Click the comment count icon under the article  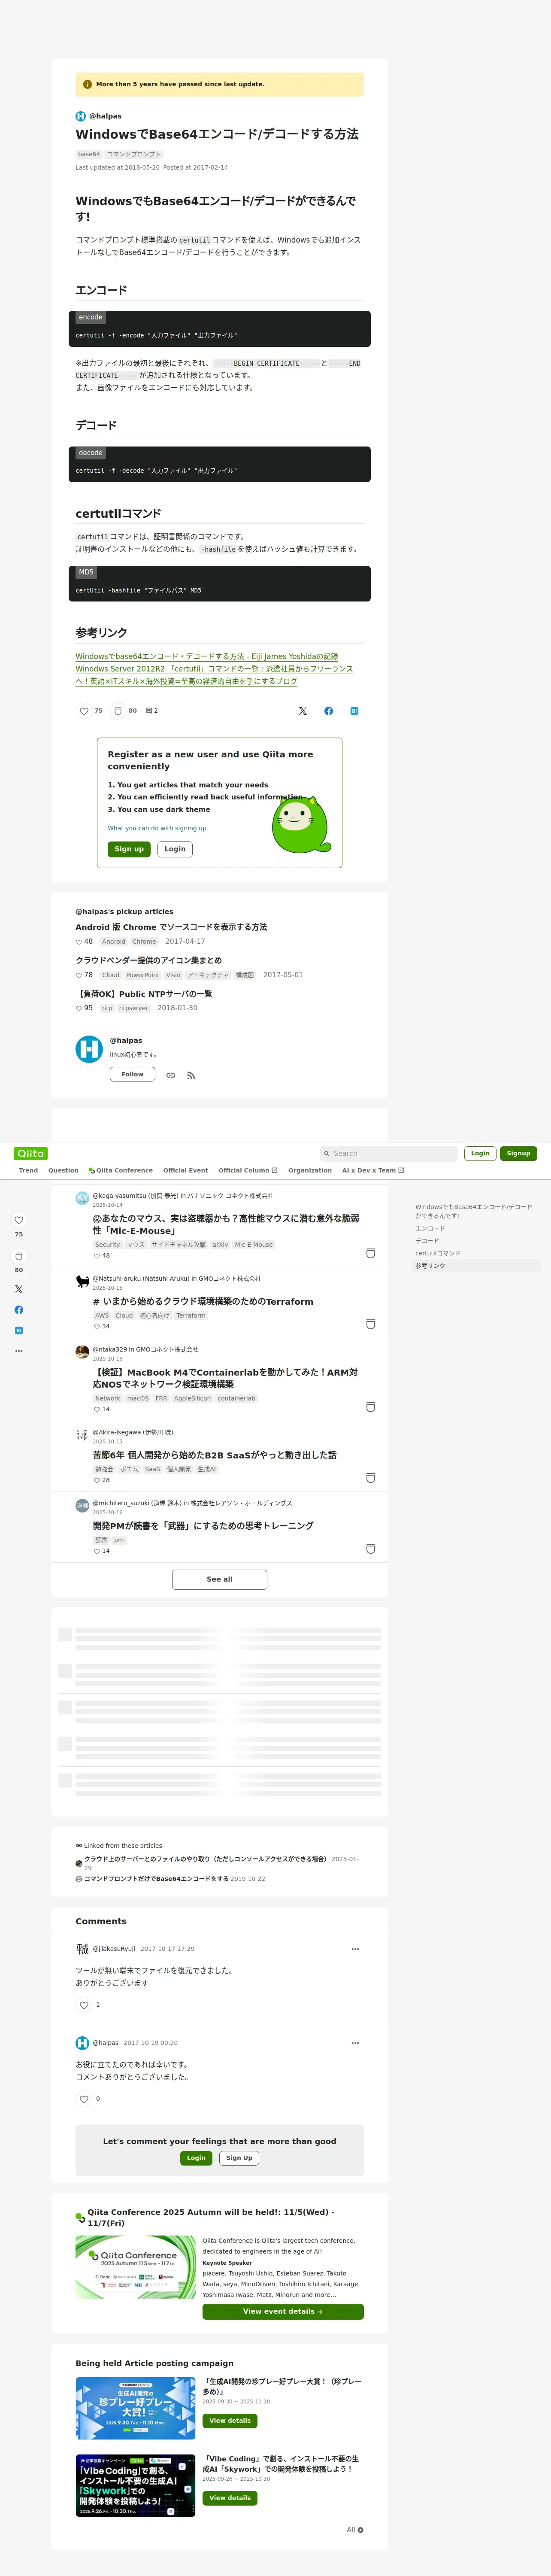click(149, 711)
